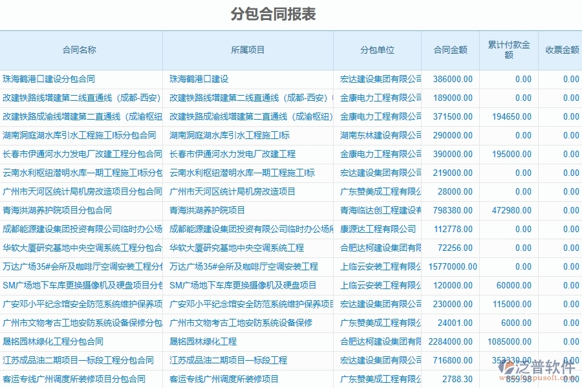Screen dimensions: 582x388
Task: Select 广州市天河区统计局机房改造项目分包合同
Action: [x=78, y=191]
